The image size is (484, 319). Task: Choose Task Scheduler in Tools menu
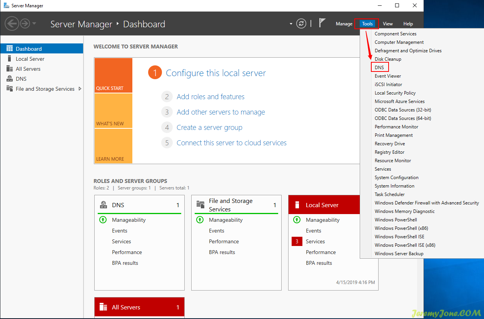tap(390, 194)
